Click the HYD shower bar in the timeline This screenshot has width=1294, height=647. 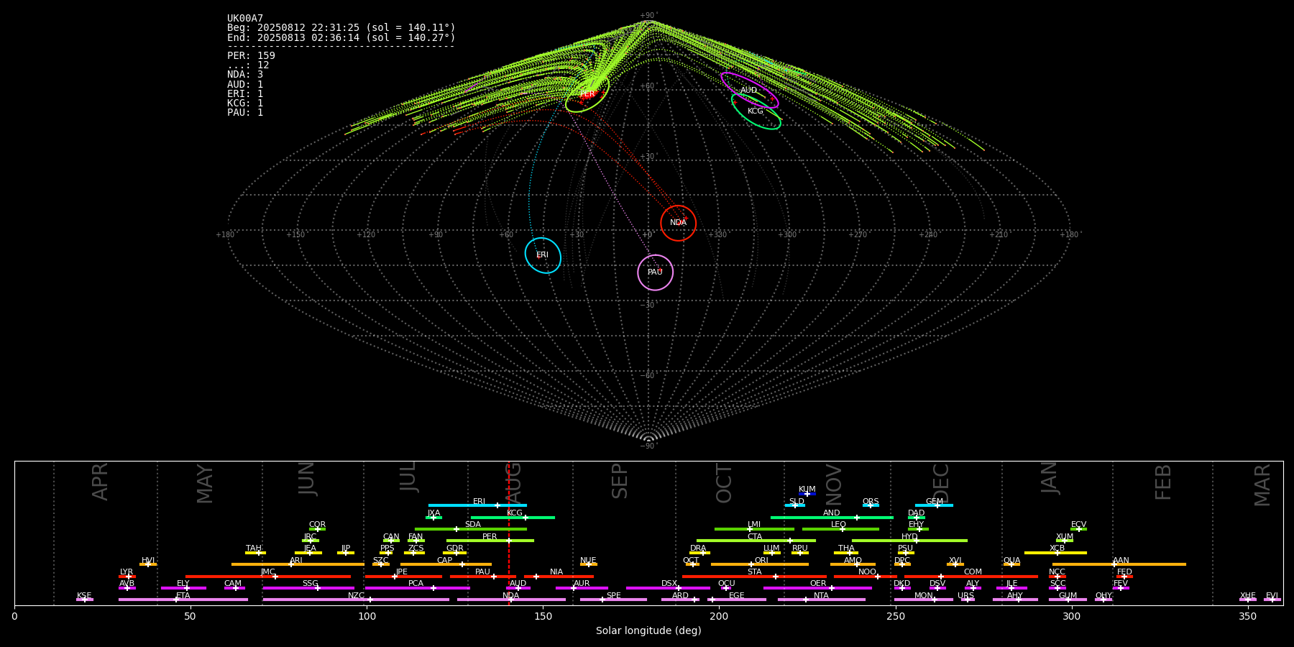(909, 541)
